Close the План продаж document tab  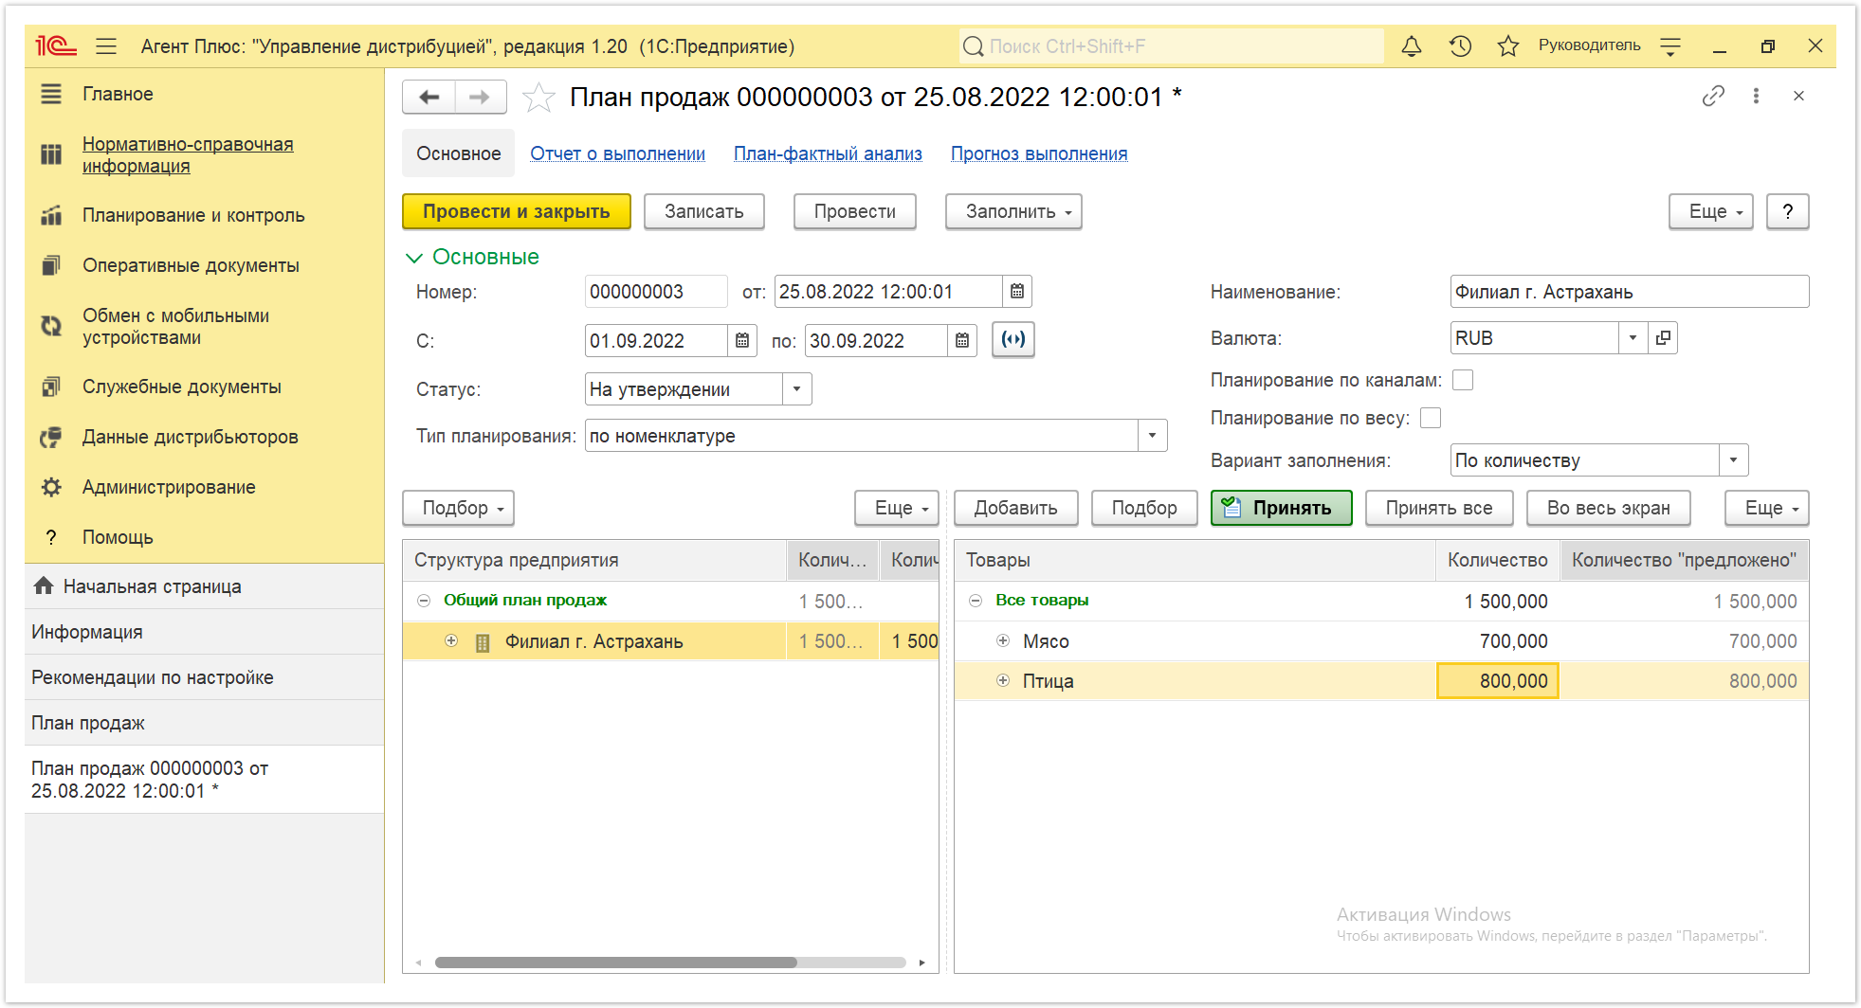(x=1798, y=96)
